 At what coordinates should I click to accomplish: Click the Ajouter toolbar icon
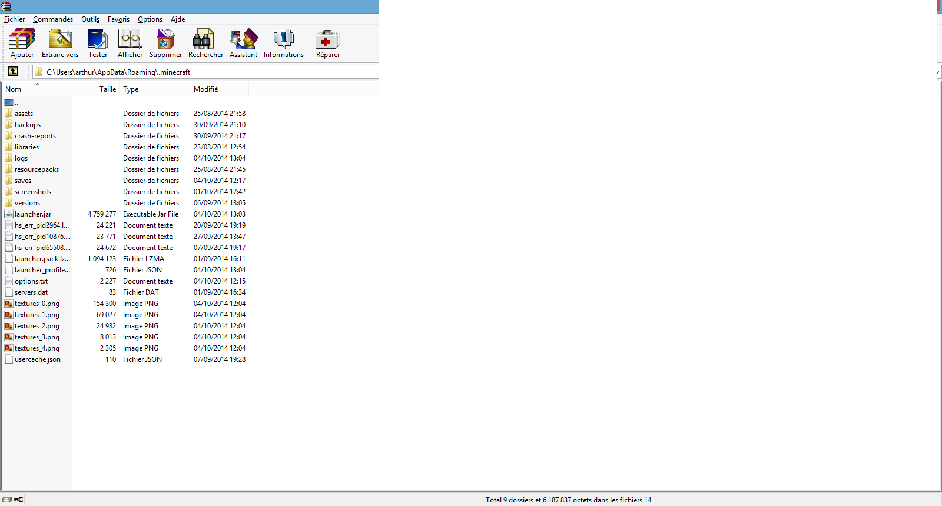(22, 39)
